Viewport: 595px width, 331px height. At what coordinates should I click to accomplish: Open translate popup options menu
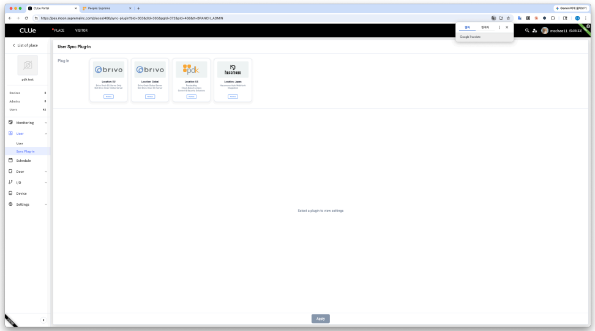tap(499, 27)
